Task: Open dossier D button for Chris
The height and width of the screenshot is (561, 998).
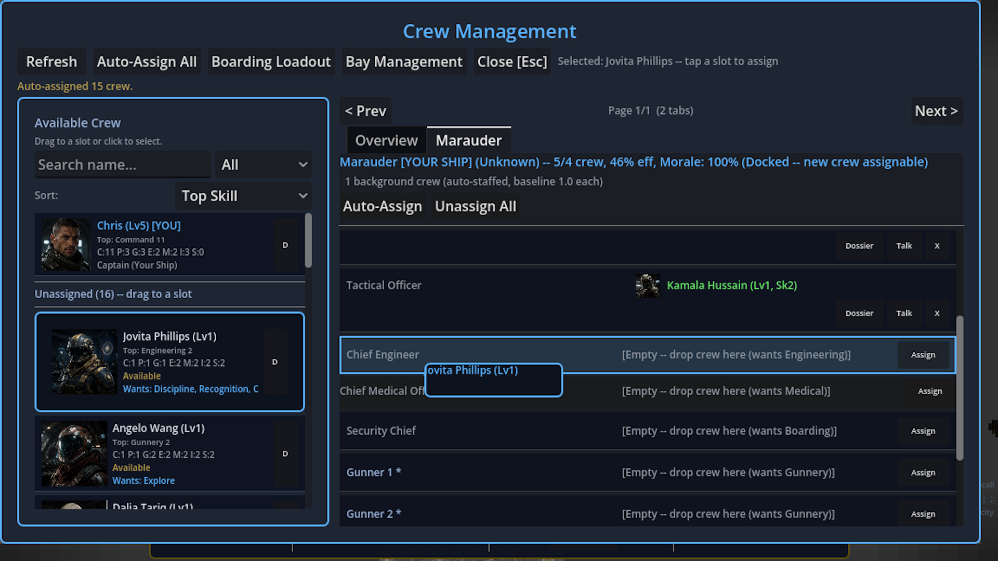Action: pos(285,245)
